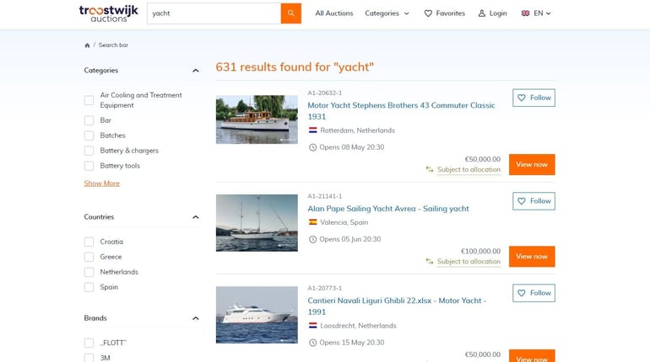Tick the 3M brand checkbox
The height and width of the screenshot is (362, 650).
[89, 358]
